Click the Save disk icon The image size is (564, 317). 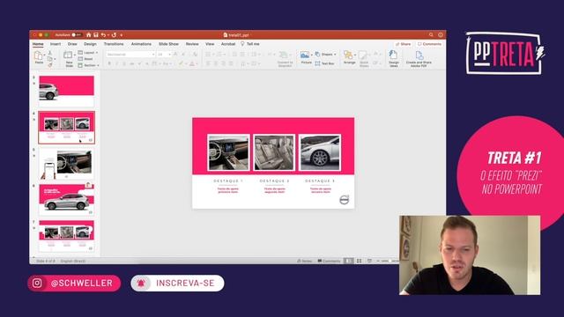coord(96,35)
